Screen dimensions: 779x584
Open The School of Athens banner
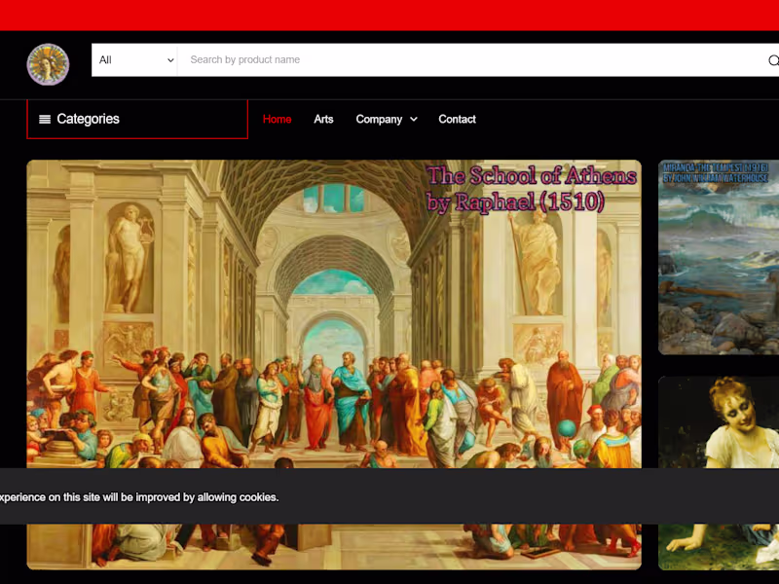(334, 364)
